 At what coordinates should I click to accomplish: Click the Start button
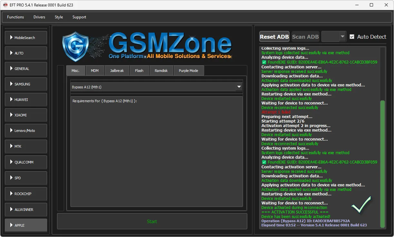(152, 221)
